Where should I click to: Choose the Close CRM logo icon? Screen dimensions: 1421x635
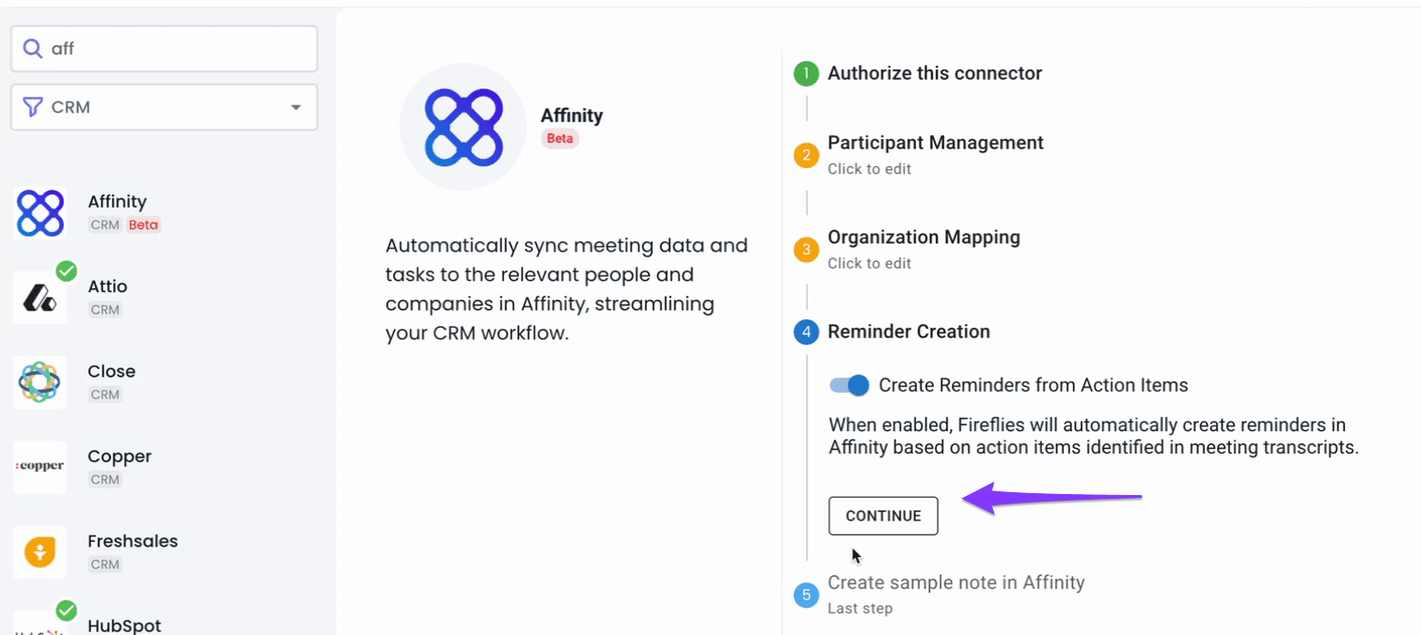tap(39, 382)
